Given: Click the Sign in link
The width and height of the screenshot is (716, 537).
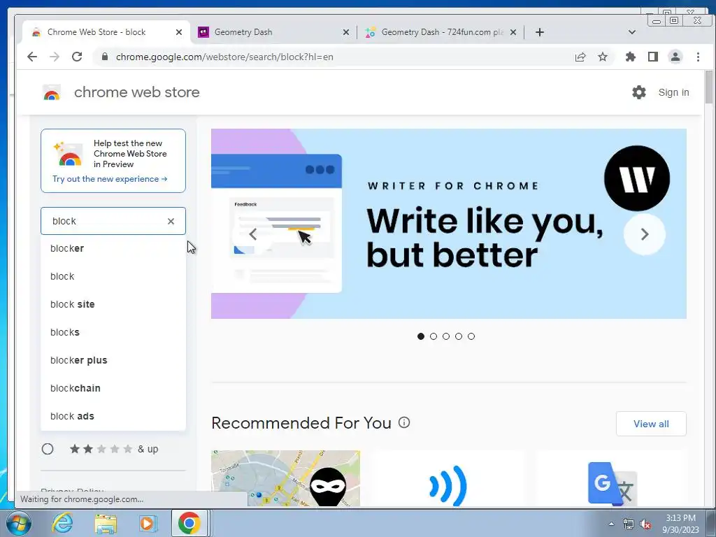Looking at the screenshot, I should [x=673, y=92].
